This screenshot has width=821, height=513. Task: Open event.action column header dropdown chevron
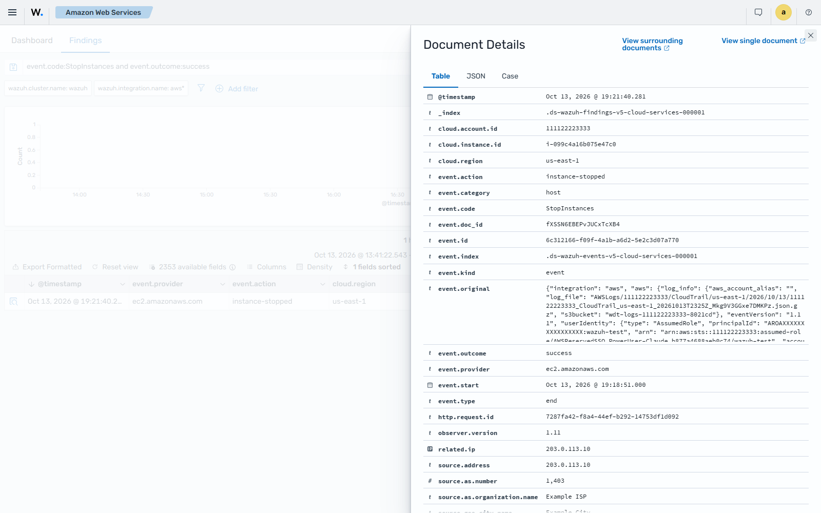(x=322, y=284)
